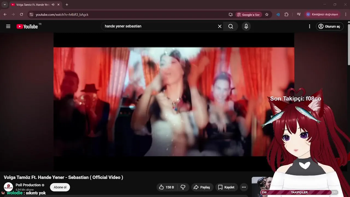Viewport: 350px width, 197px height.
Task: Open the tab search dropdown arrow
Action: tap(5, 5)
